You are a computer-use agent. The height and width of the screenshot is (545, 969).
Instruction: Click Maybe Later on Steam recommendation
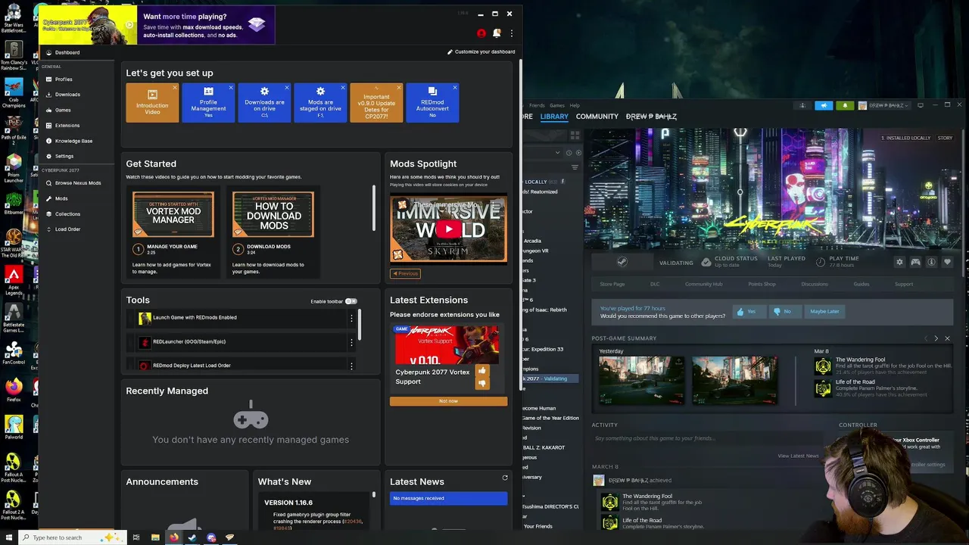point(824,311)
